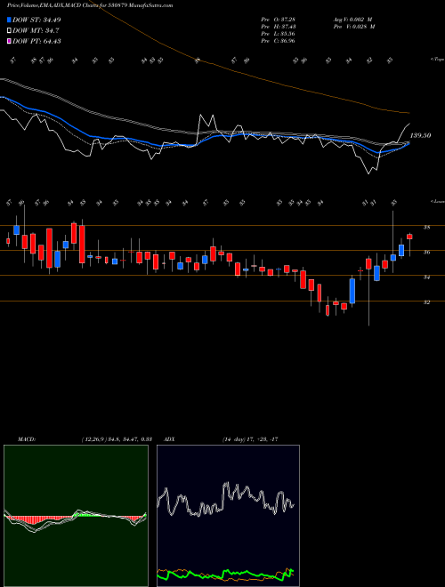Image resolution: width=445 pixels, height=587 pixels.
Task: Click the blue DOW ST legend swatch
Action: [9, 20]
